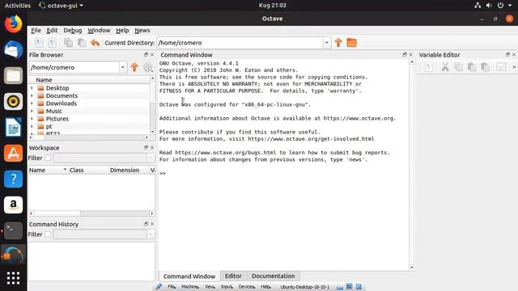Undock the Workspace panel
Image resolution: width=518 pixels, height=291 pixels.
(x=146, y=147)
